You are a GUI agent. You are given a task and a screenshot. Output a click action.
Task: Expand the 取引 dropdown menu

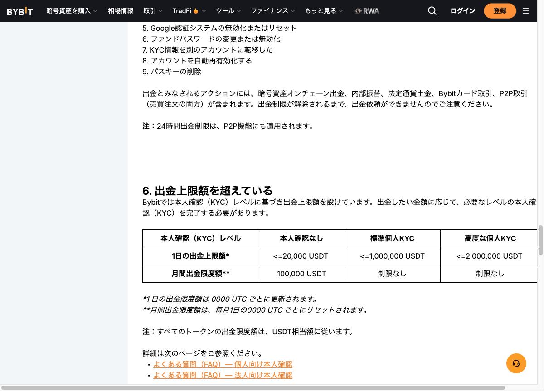pos(153,11)
